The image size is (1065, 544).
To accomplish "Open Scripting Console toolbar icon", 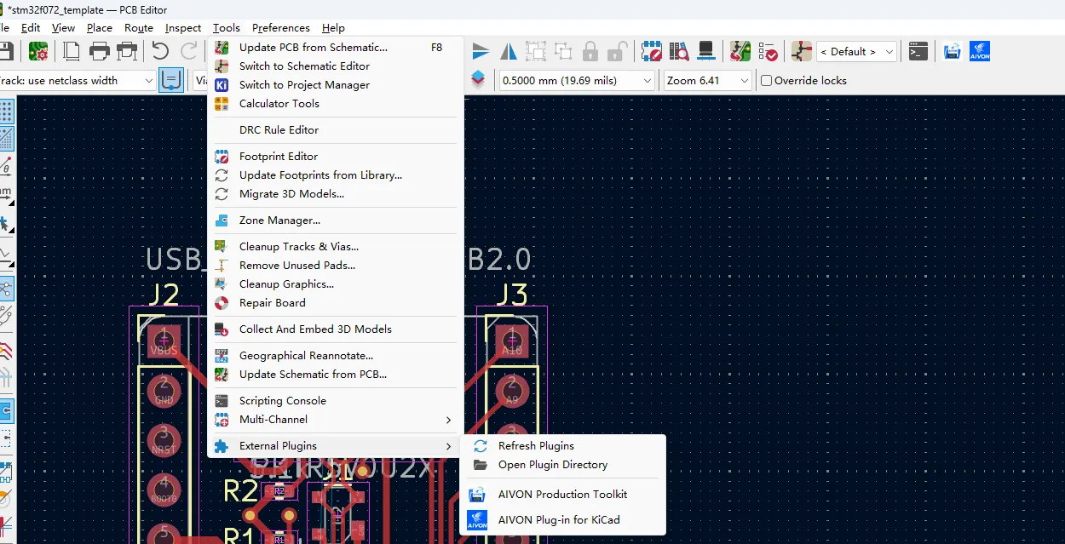I will [x=918, y=51].
